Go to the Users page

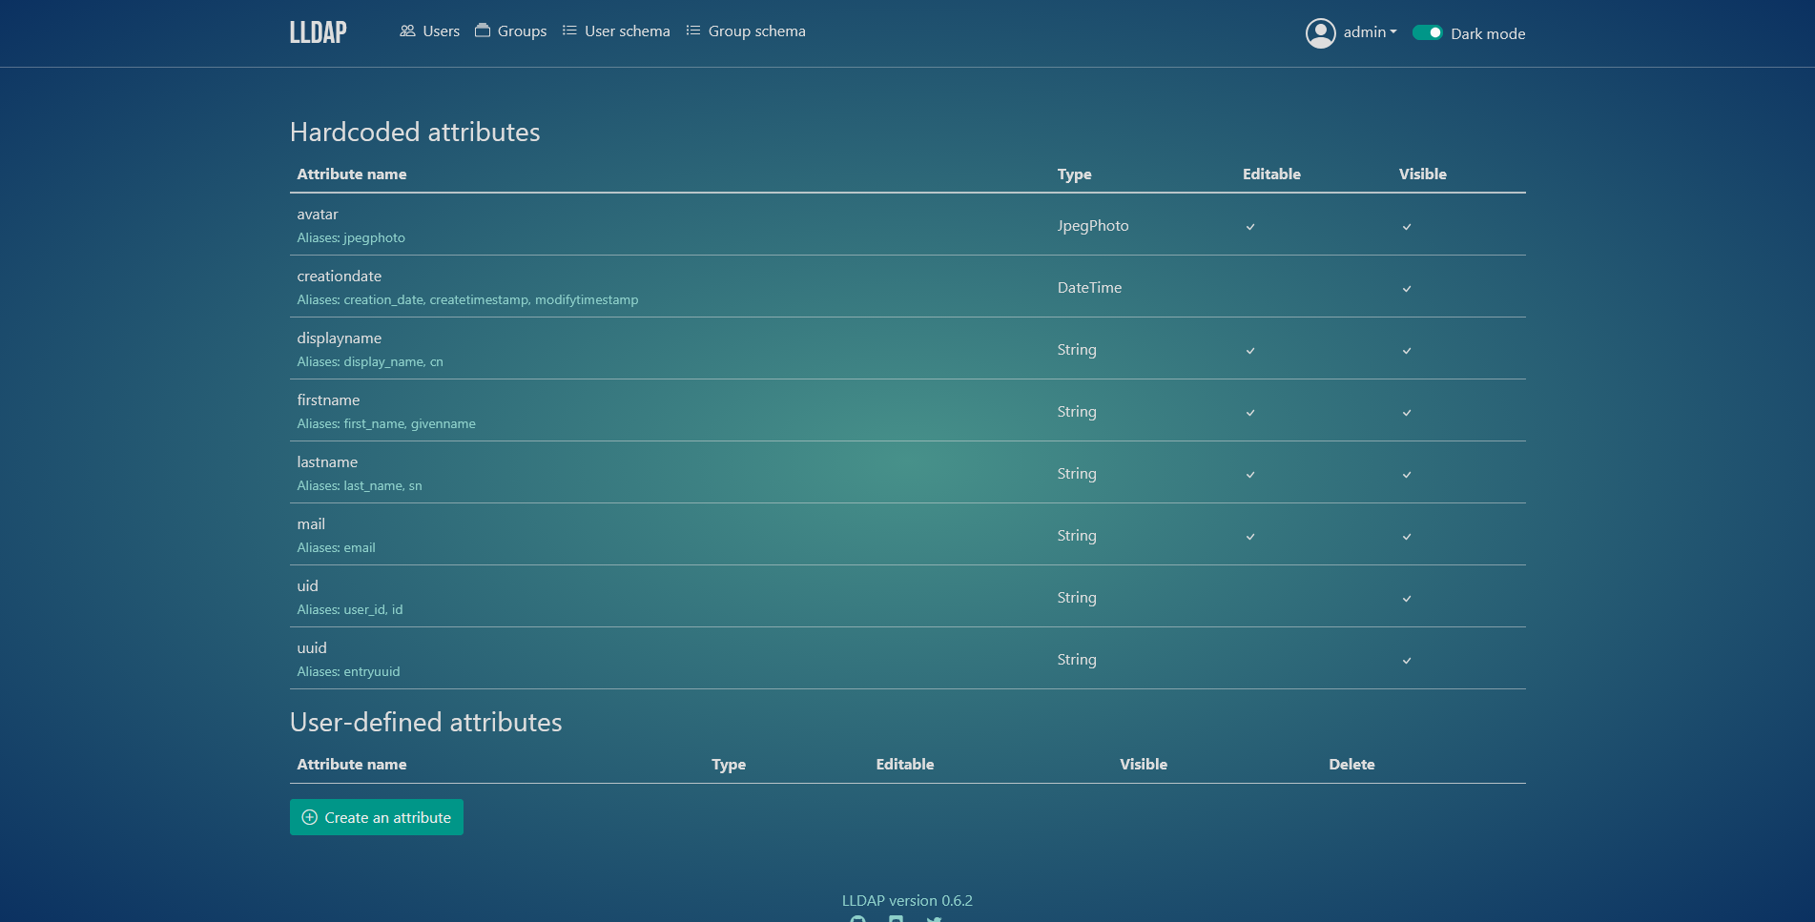(429, 31)
